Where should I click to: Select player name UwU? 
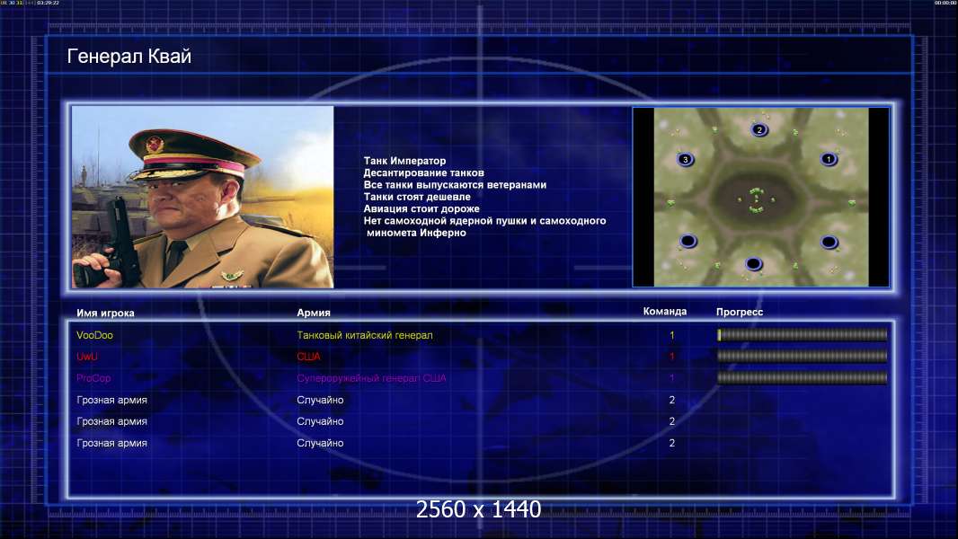click(87, 357)
